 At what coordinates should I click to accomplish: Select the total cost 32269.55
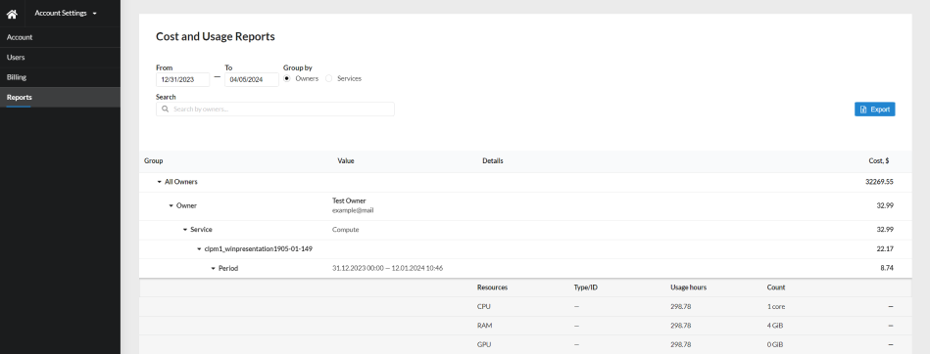(879, 182)
